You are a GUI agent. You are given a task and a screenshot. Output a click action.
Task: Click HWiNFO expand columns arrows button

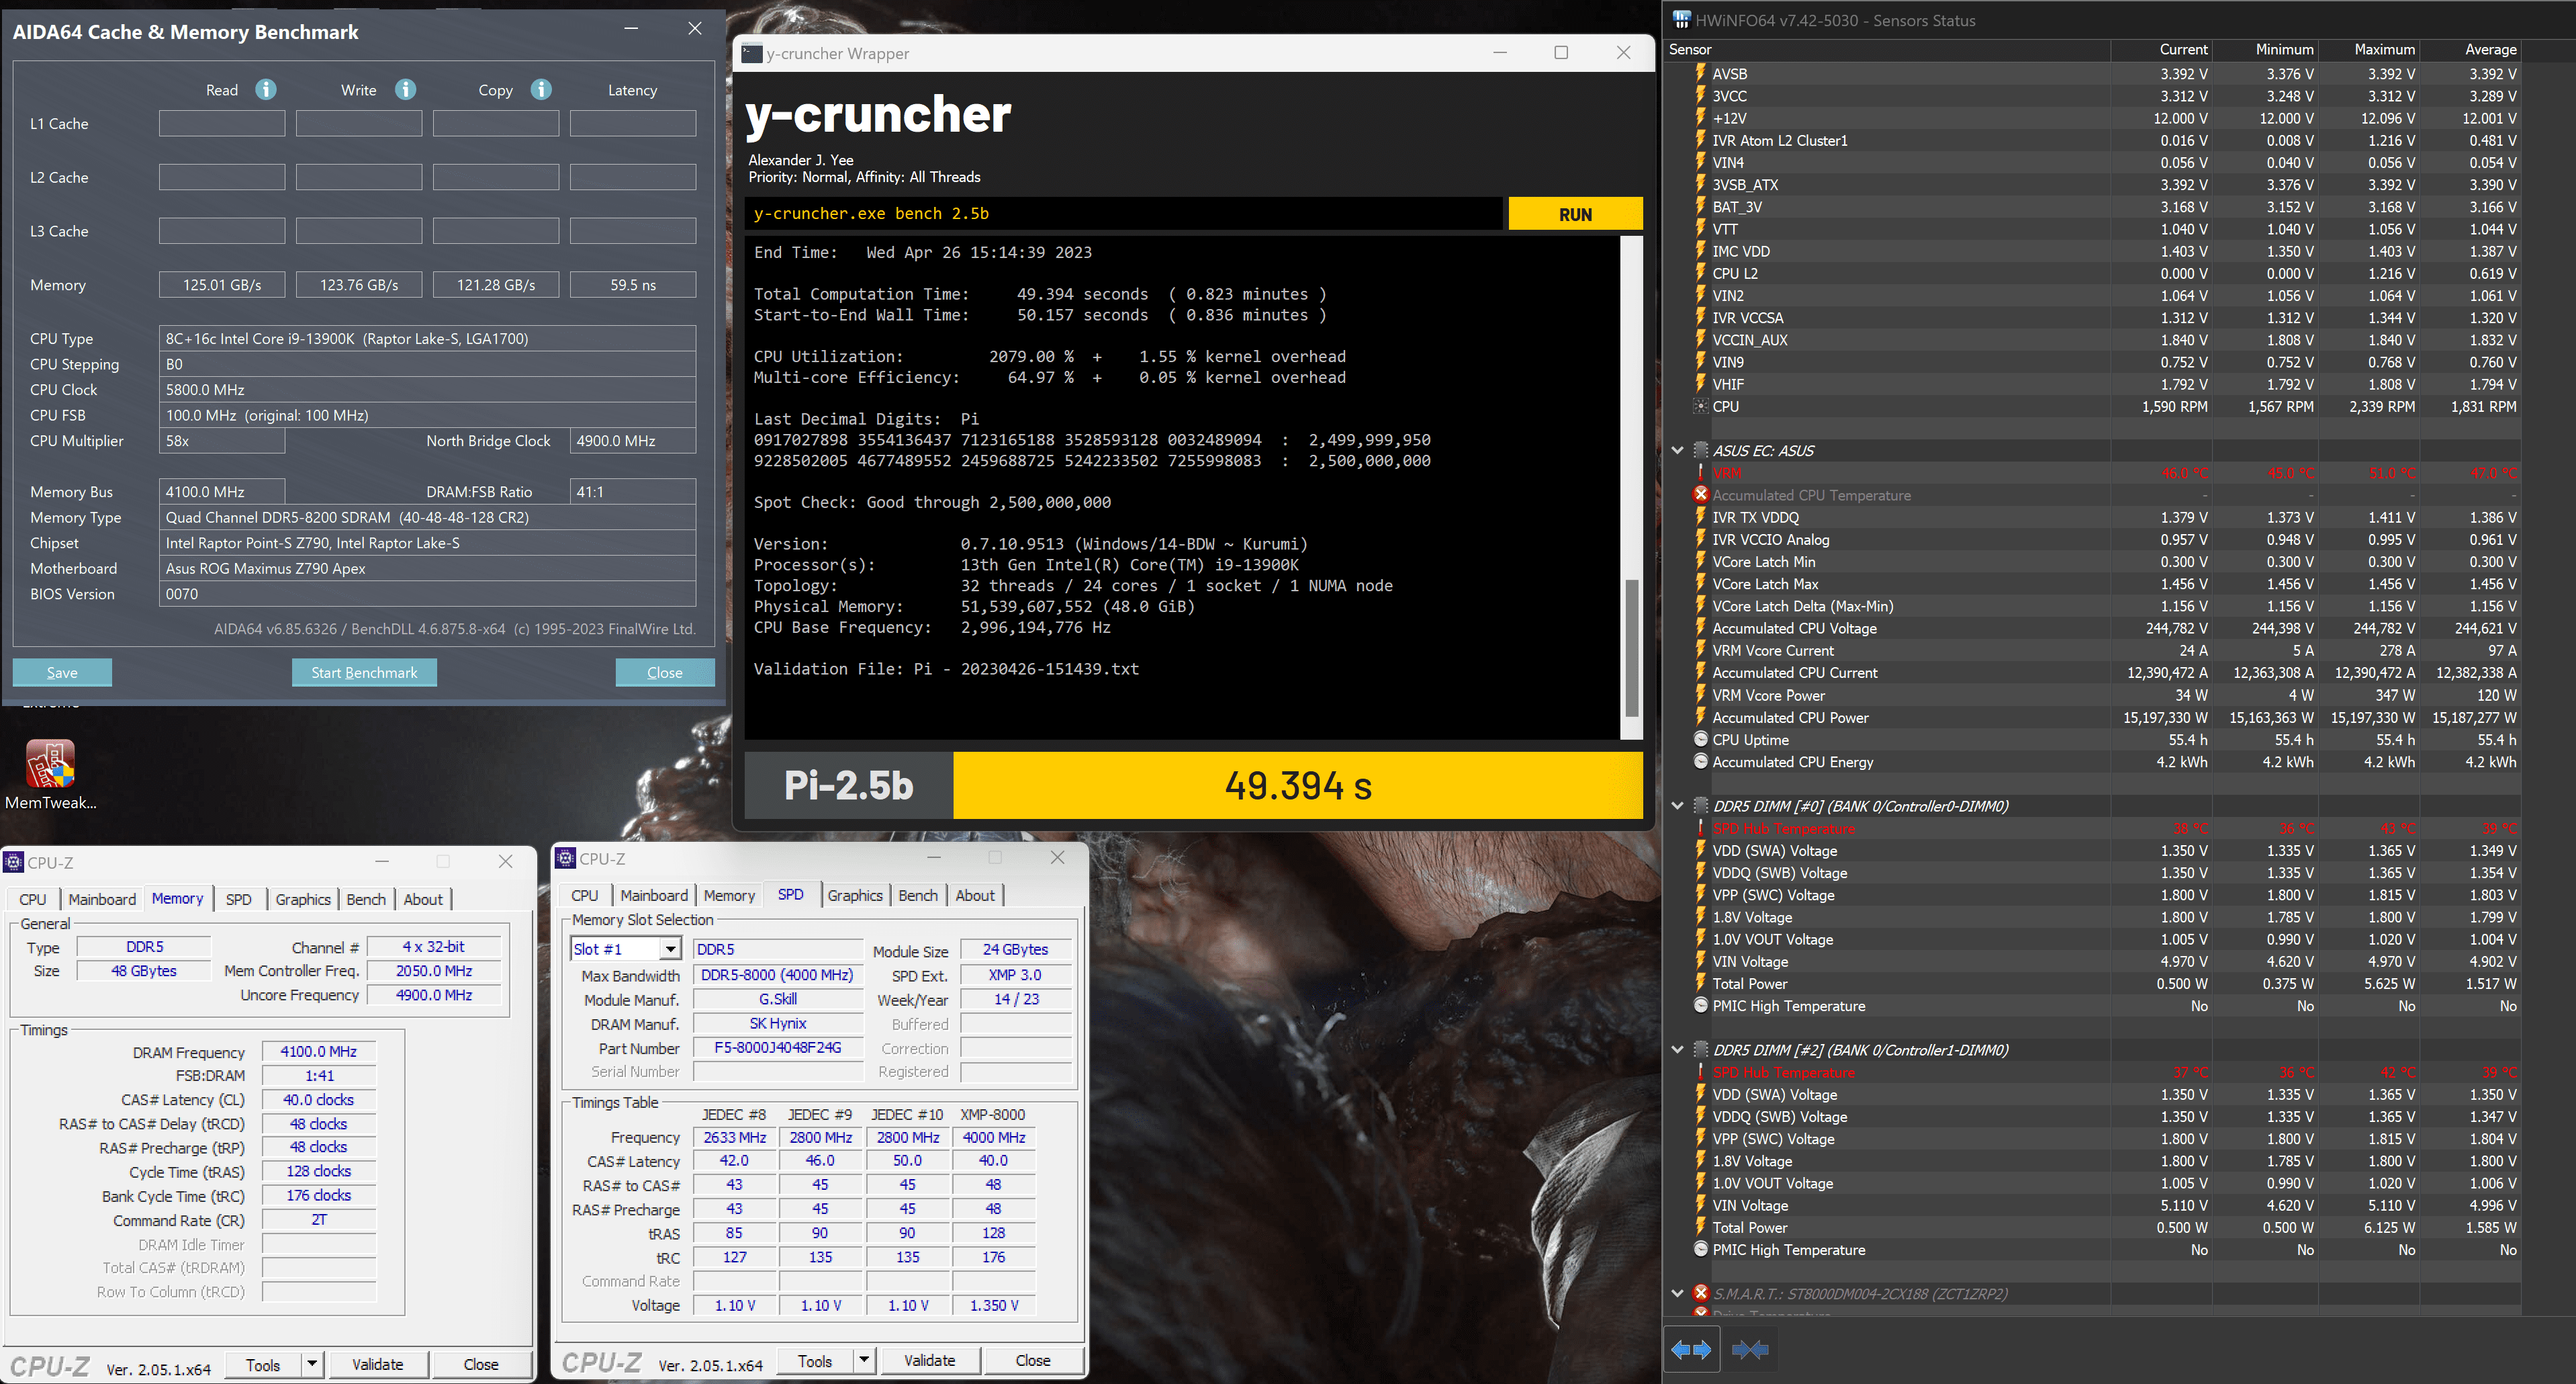pyautogui.click(x=1691, y=1349)
